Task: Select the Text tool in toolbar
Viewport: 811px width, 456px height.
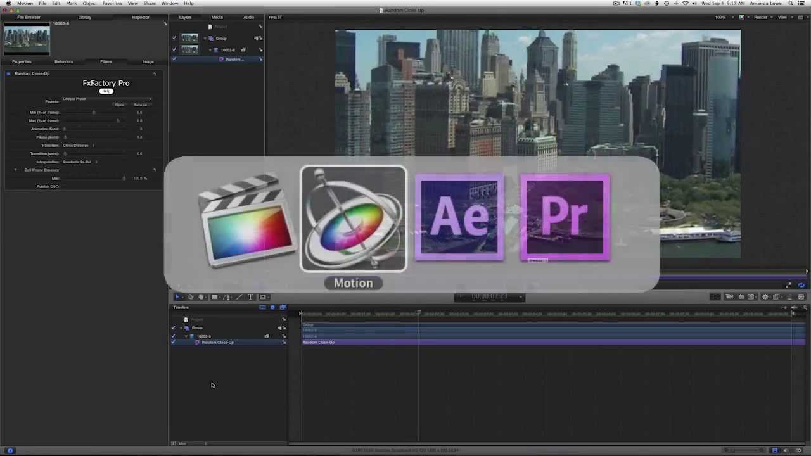Action: [x=250, y=297]
